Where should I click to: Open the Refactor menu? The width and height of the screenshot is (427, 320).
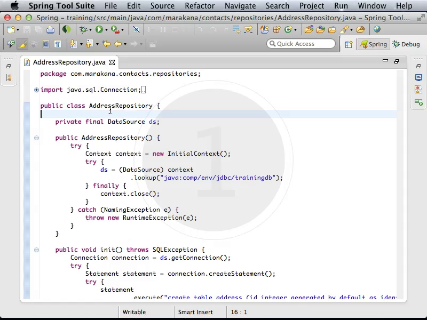(x=200, y=6)
